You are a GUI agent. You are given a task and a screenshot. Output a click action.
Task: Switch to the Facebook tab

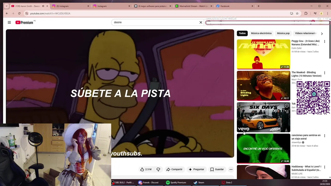pos(235,6)
